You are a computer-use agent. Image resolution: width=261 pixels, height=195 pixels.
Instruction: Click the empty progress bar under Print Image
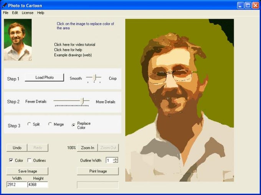click(98, 185)
